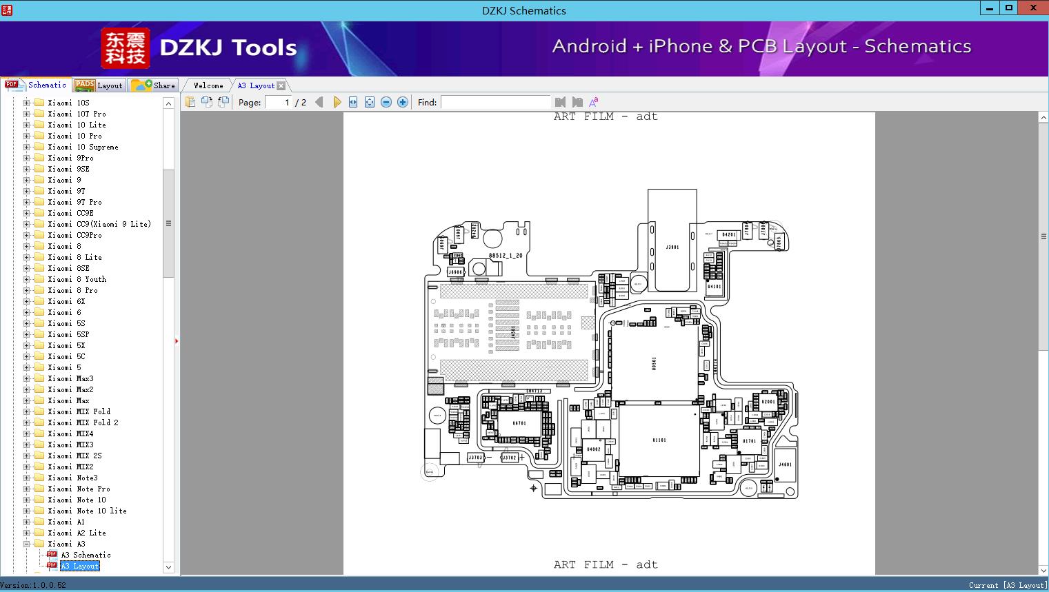Expand the Xiaomi 10T Pro folder

(x=26, y=114)
